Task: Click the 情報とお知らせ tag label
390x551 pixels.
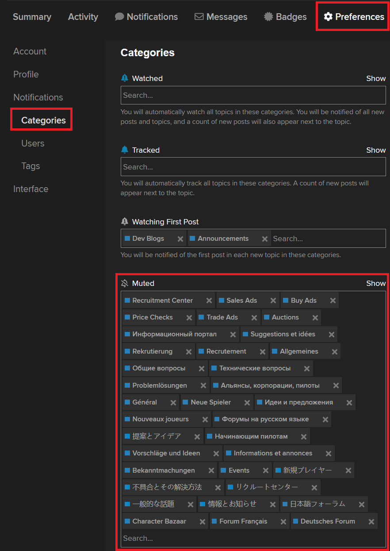Action: click(232, 504)
